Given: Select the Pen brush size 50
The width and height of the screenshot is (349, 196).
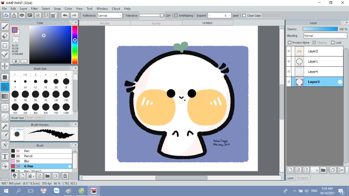Looking at the screenshot, I should point(41,151).
